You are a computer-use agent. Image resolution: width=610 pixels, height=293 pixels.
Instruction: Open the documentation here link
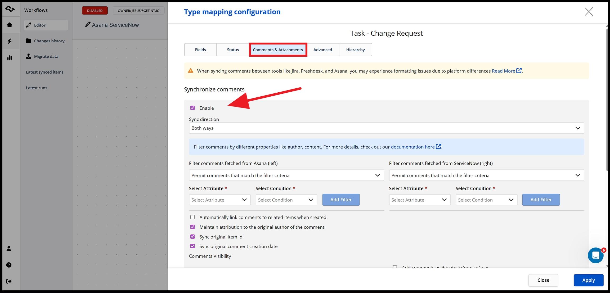pyautogui.click(x=413, y=147)
